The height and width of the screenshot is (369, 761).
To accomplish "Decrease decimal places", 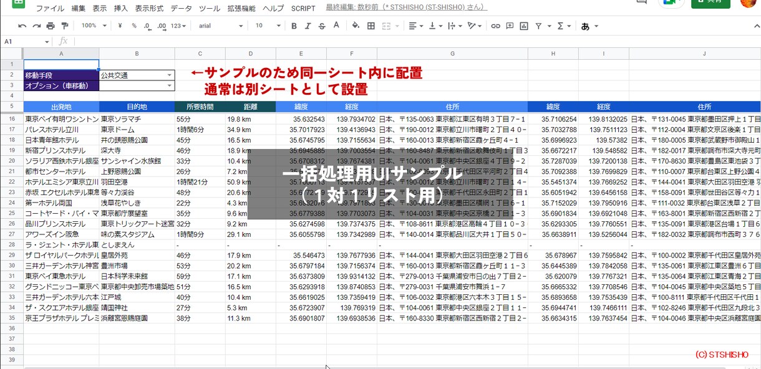I will pos(147,26).
